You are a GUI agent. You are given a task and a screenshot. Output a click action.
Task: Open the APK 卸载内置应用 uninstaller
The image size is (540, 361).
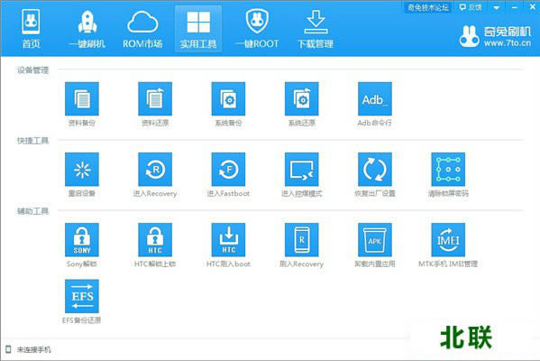point(375,240)
